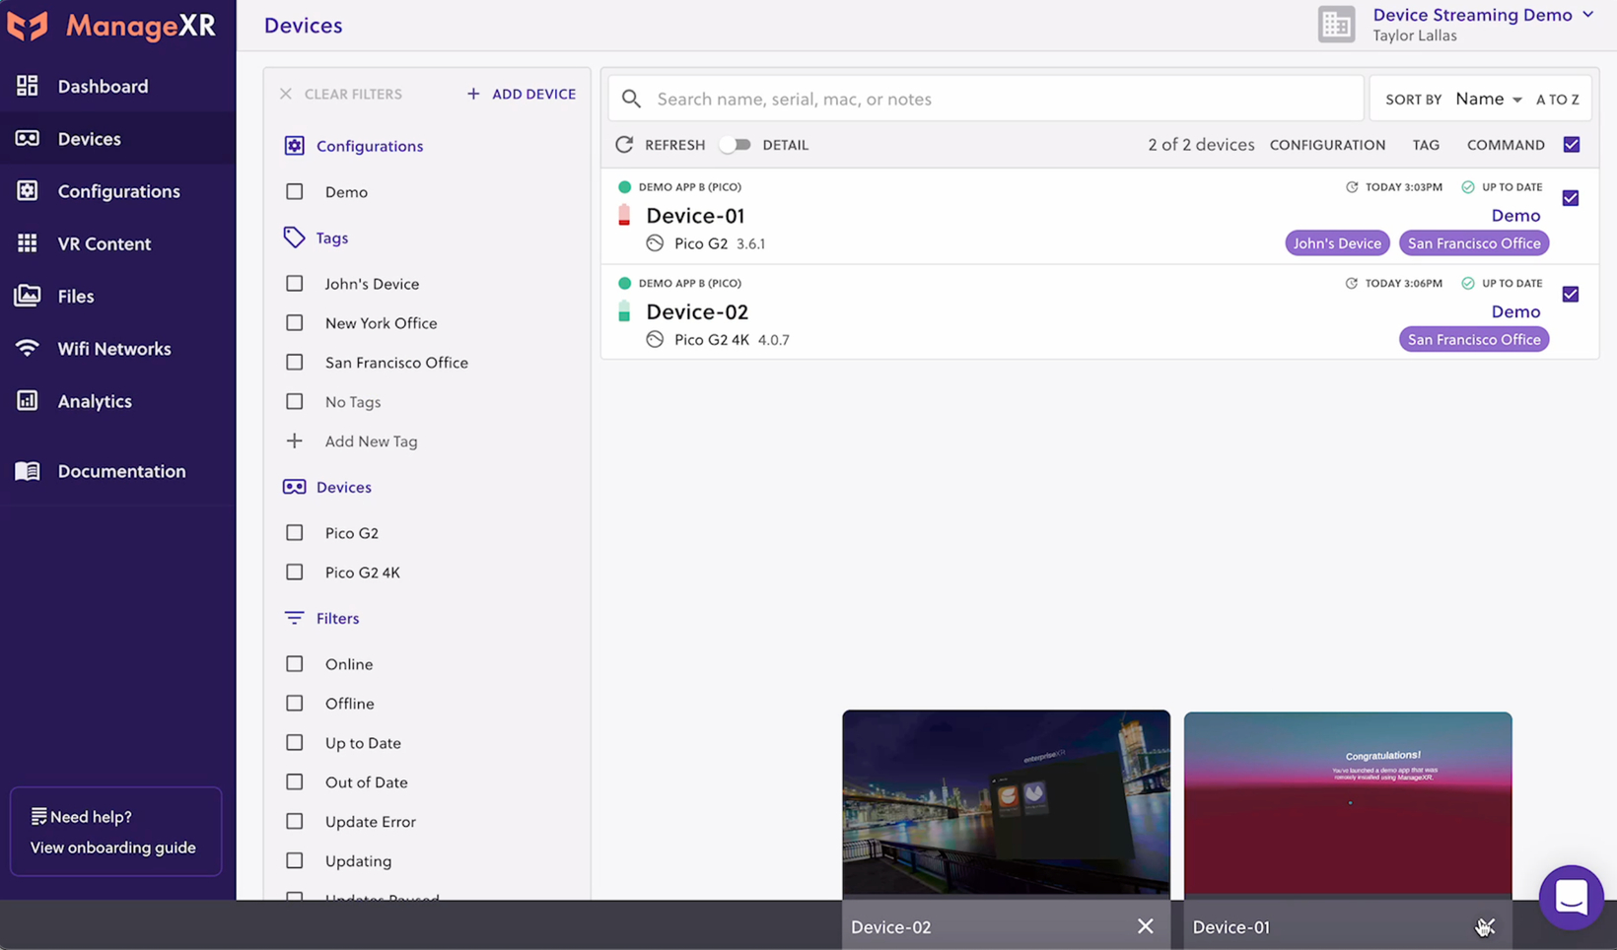
Task: Click the John's Device tag chip
Action: click(x=1337, y=243)
